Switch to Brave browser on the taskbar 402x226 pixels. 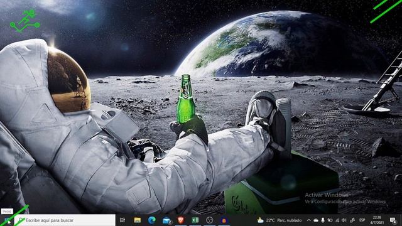tap(181, 220)
